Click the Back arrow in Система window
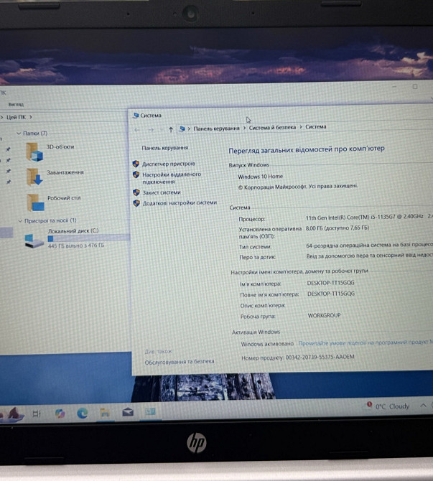 click(x=137, y=130)
